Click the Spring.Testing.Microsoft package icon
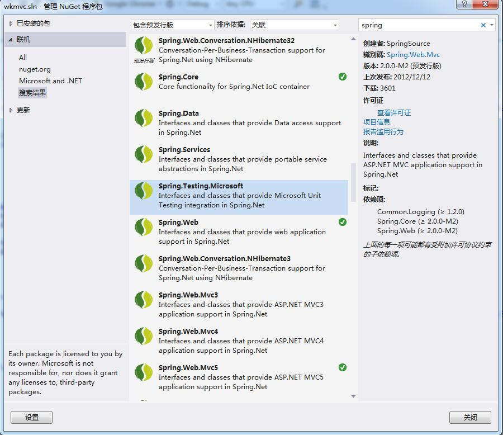 [x=144, y=190]
